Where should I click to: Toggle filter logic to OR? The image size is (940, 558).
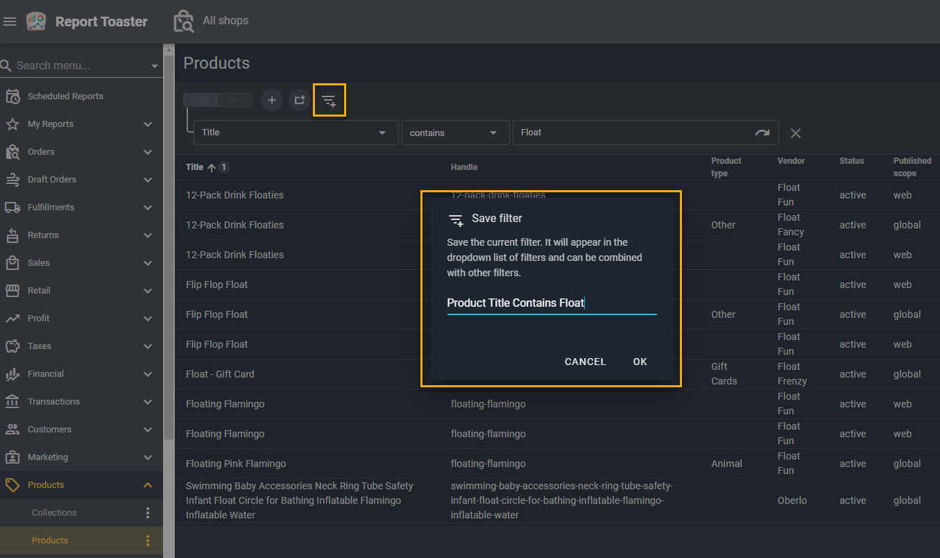235,101
